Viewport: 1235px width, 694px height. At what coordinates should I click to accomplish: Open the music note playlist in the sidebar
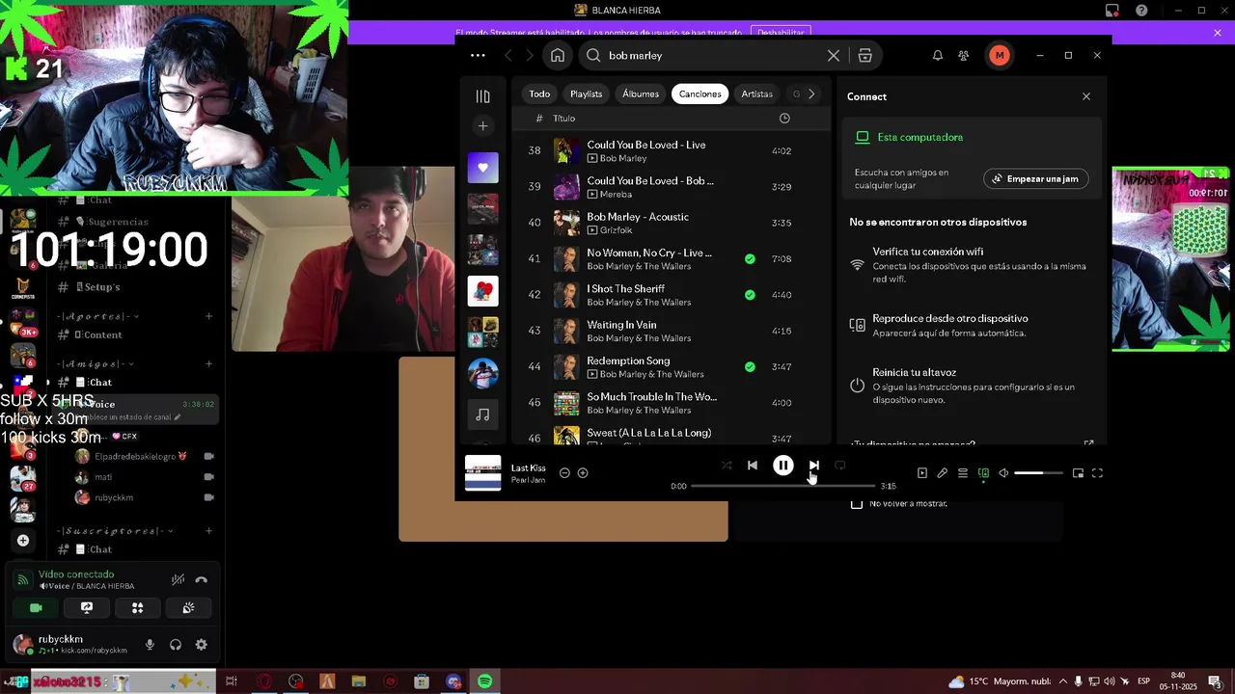click(482, 414)
